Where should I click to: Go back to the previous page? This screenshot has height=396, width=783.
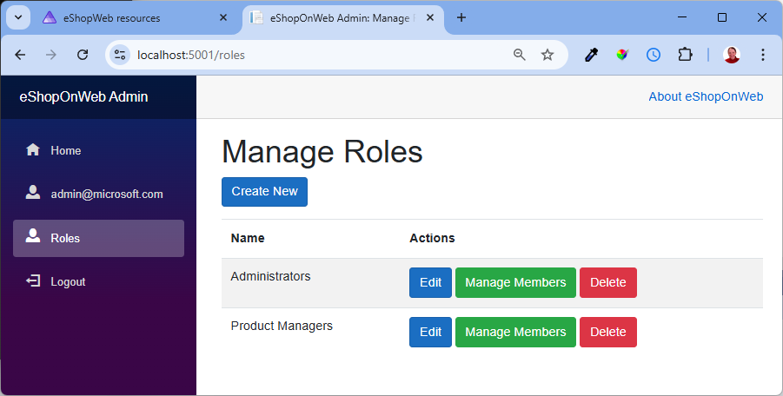(20, 55)
